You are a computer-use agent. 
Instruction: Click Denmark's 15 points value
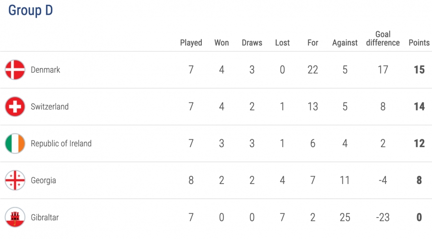419,70
